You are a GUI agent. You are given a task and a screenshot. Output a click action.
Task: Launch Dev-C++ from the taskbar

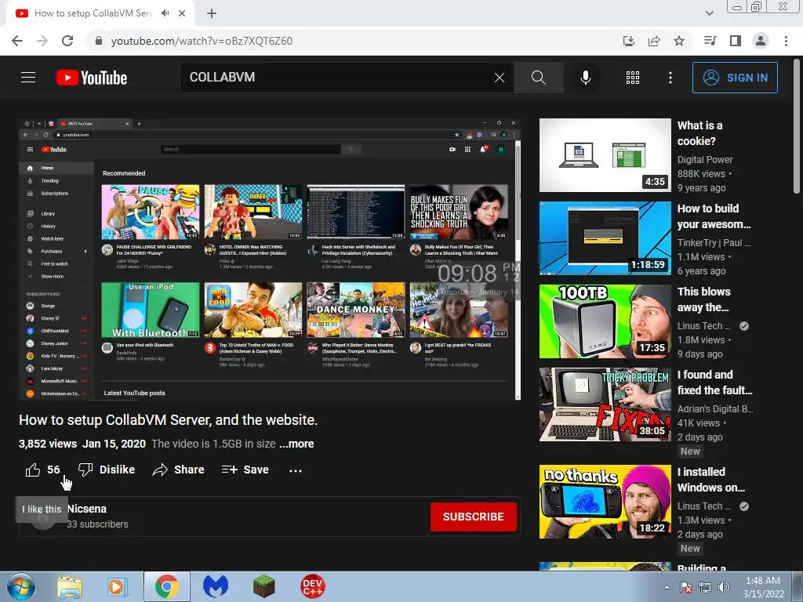312,586
